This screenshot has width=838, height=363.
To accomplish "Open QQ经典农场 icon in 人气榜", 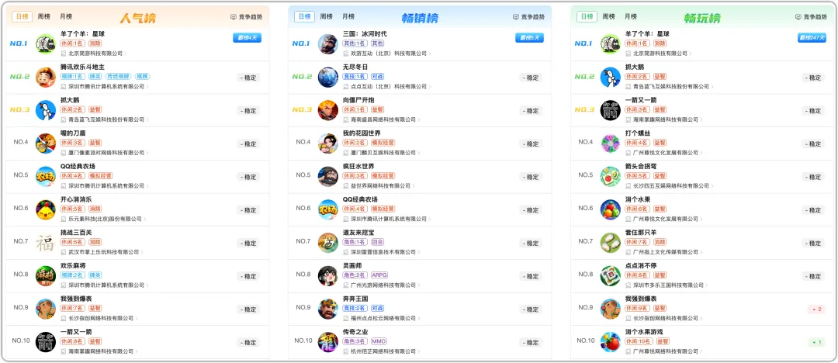I will pyautogui.click(x=46, y=176).
